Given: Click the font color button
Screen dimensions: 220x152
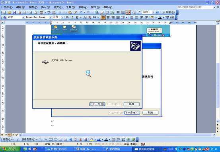Looking at the screenshot, I should click(x=160, y=17).
